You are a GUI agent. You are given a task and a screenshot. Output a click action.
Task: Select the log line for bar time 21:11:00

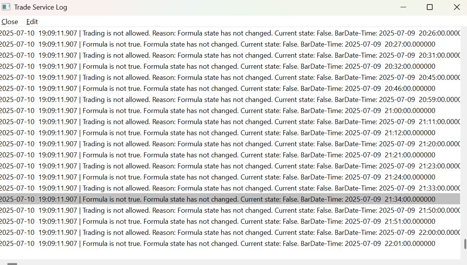(x=229, y=122)
